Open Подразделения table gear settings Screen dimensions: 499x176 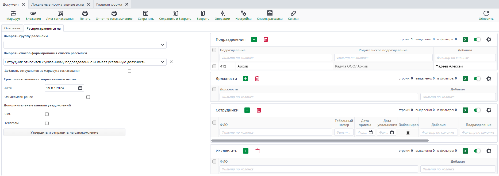coord(489,39)
